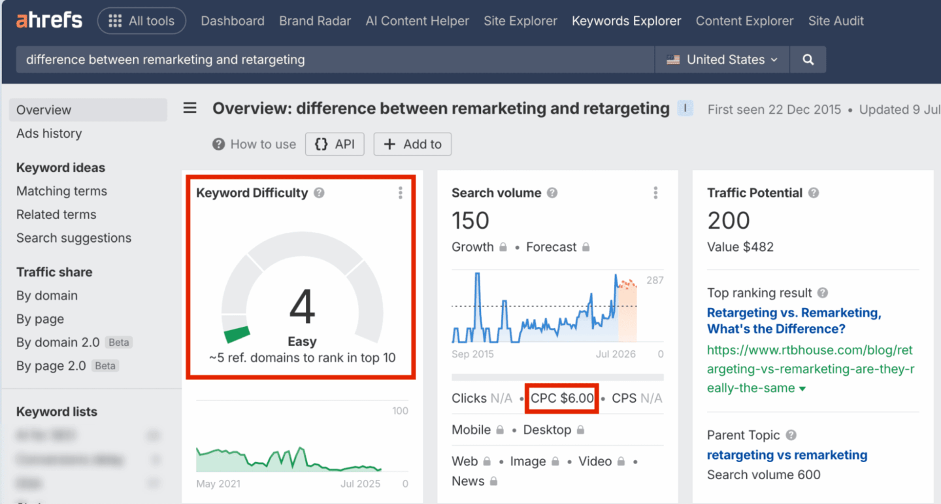Click the locked Video option
The height and width of the screenshot is (504, 941).
601,462
